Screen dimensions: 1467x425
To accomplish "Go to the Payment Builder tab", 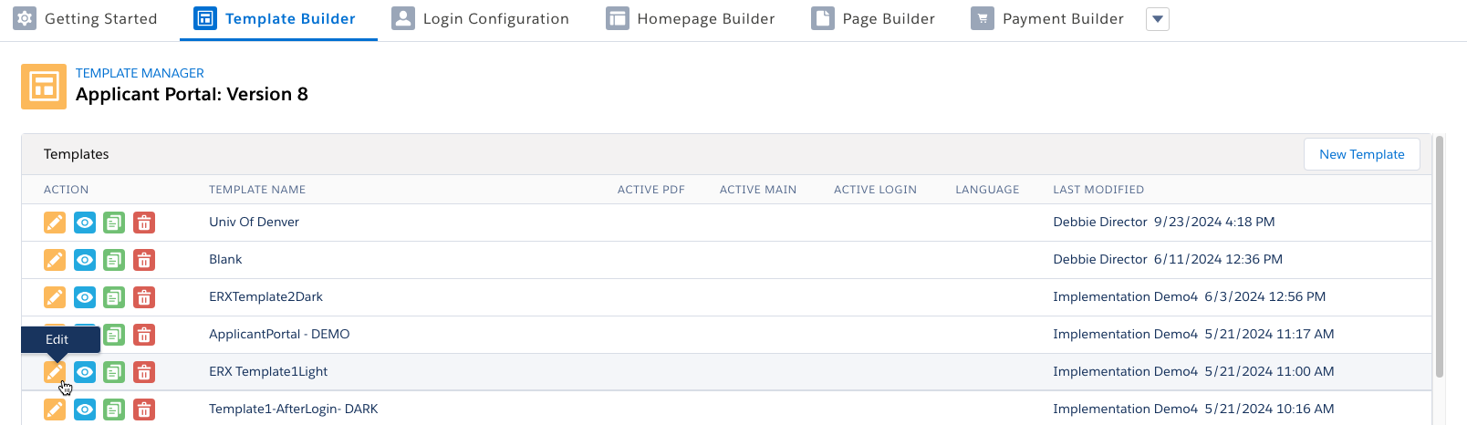I will point(1047,19).
